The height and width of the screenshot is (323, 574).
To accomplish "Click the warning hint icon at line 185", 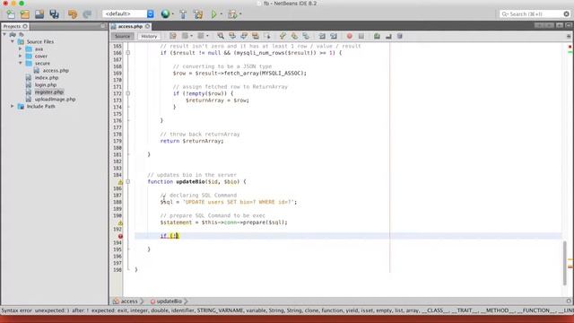I will pos(120,182).
